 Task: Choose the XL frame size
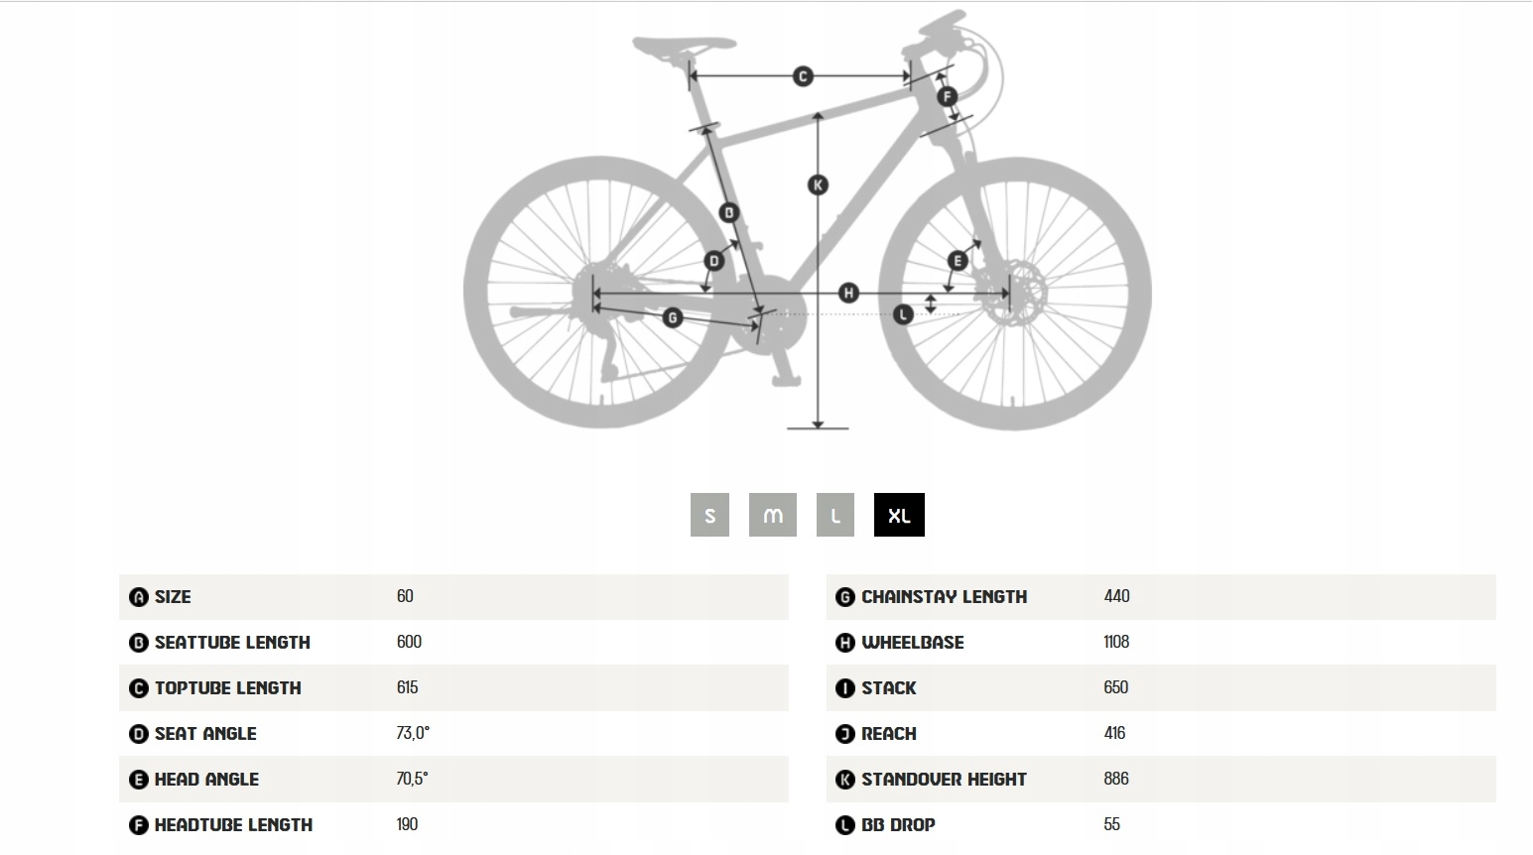coord(899,515)
